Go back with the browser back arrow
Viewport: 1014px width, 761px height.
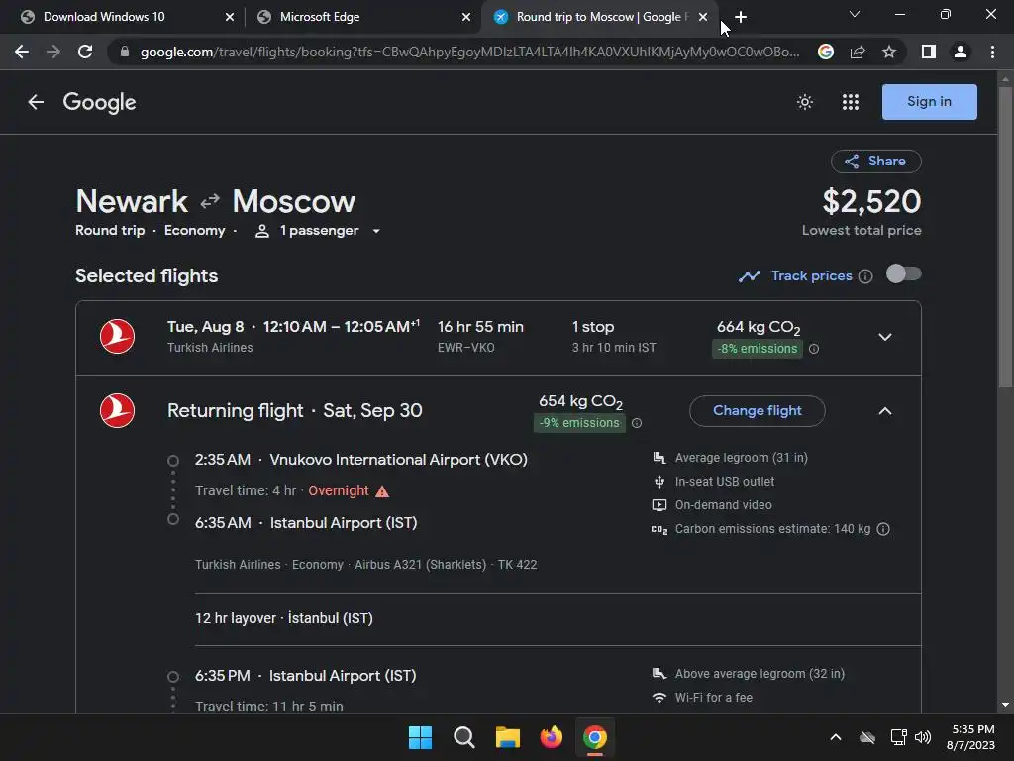(22, 52)
